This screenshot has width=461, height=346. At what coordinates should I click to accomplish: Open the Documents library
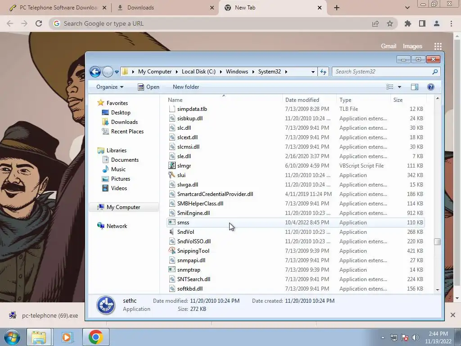tap(120, 160)
